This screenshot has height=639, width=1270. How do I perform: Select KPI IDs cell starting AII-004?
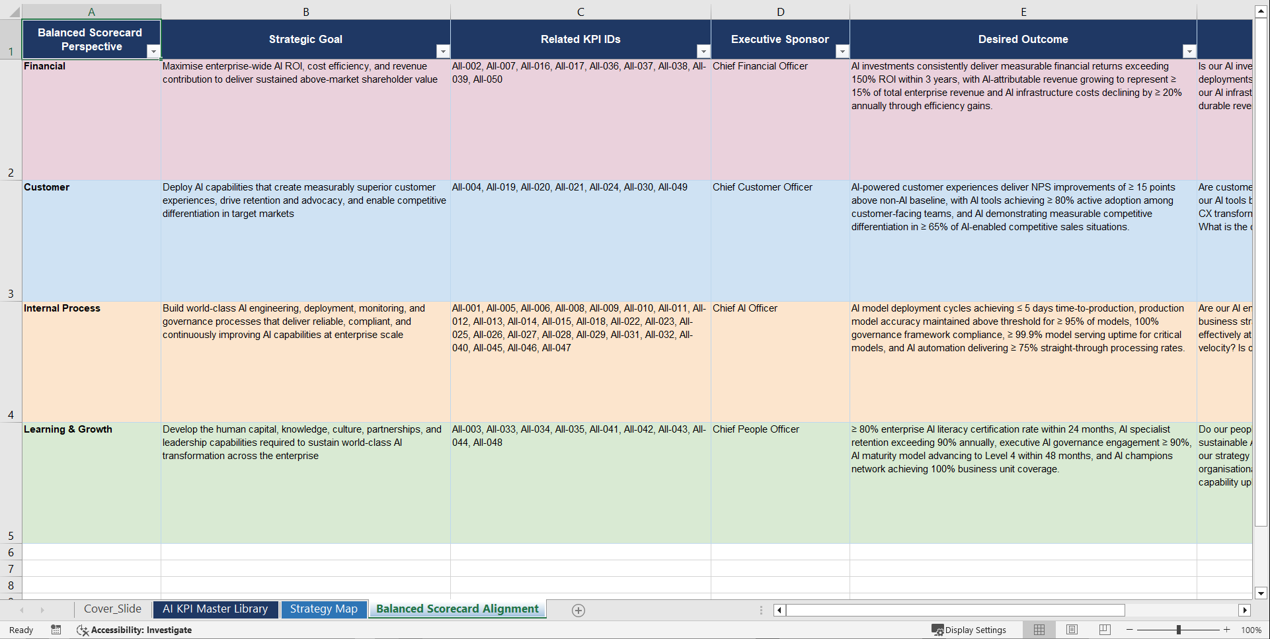pyautogui.click(x=580, y=241)
